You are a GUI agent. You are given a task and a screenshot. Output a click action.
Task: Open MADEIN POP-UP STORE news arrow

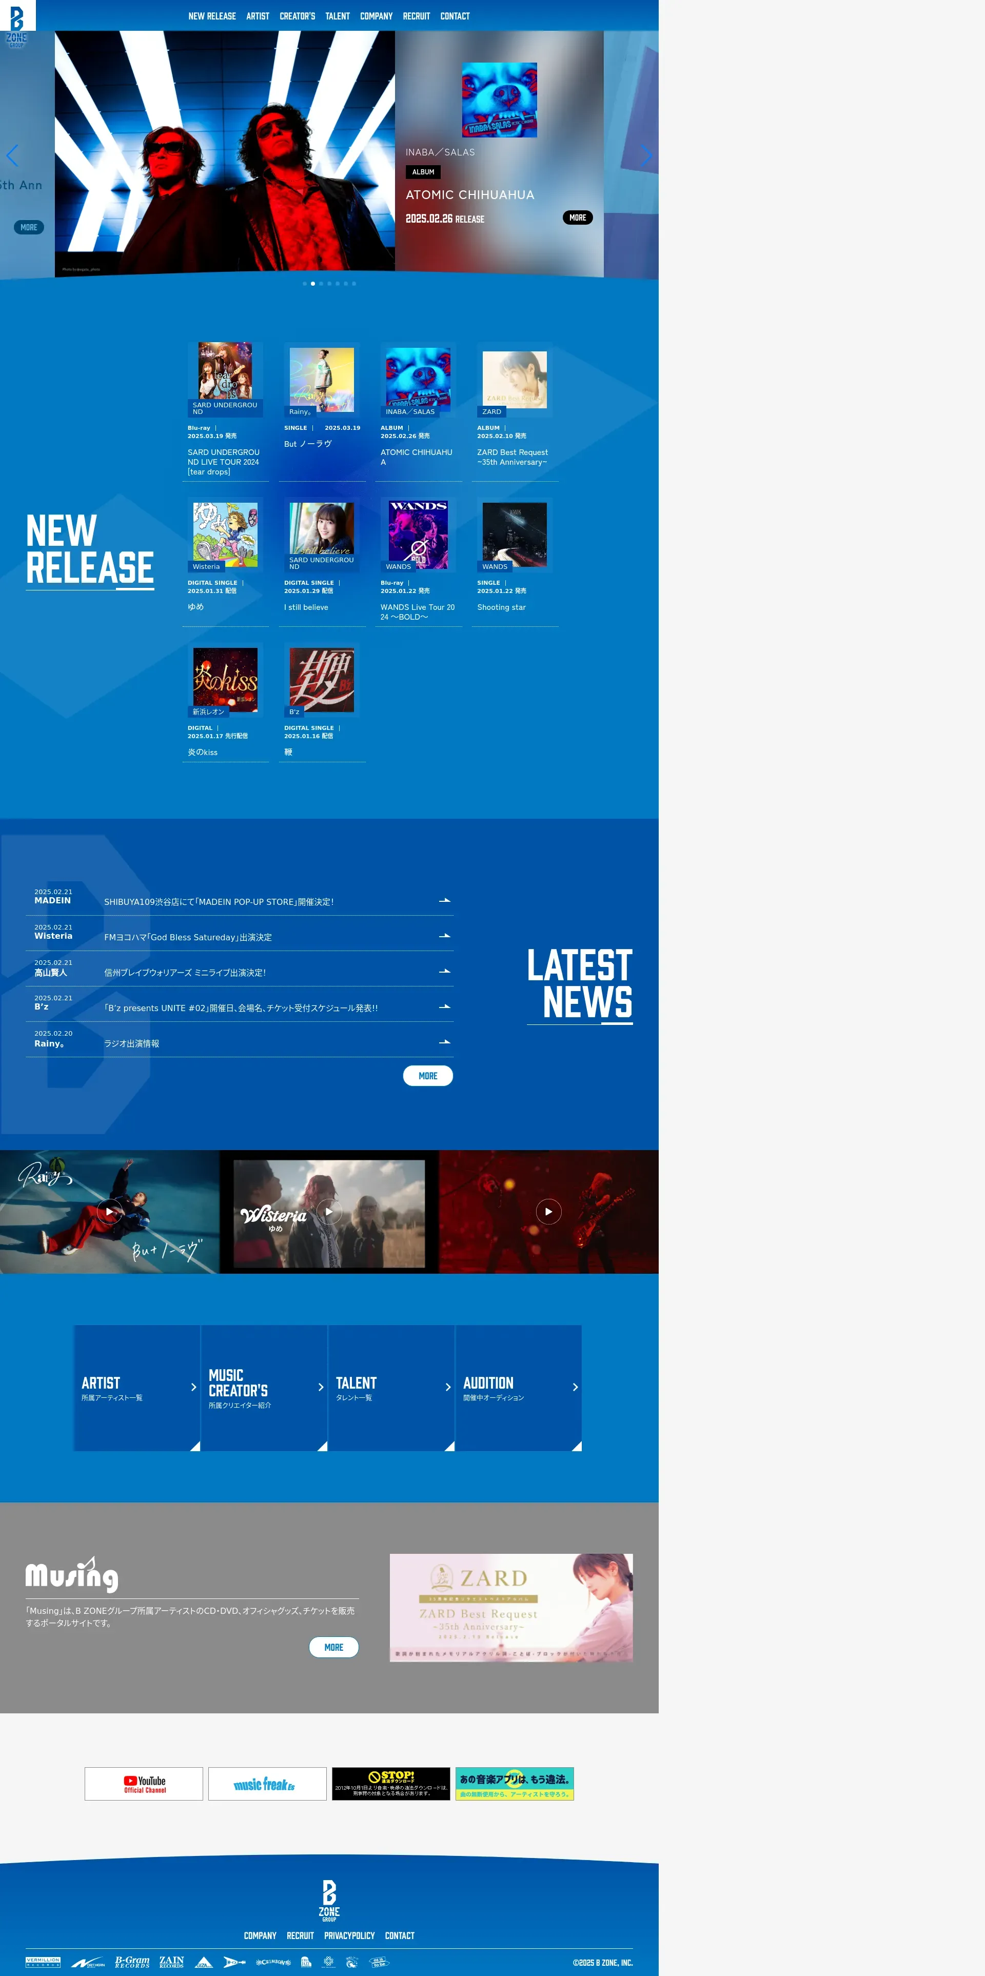pos(444,901)
